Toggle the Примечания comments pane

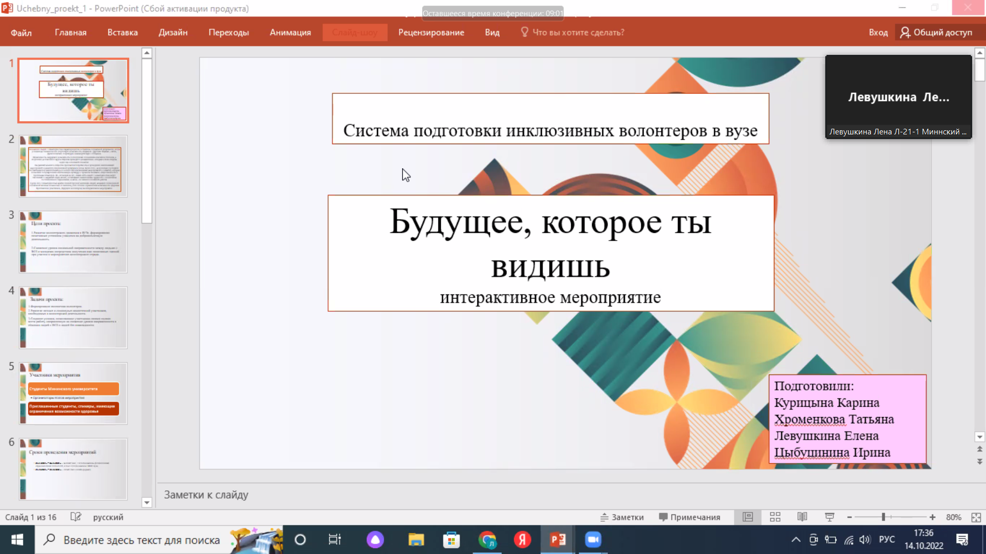click(689, 517)
